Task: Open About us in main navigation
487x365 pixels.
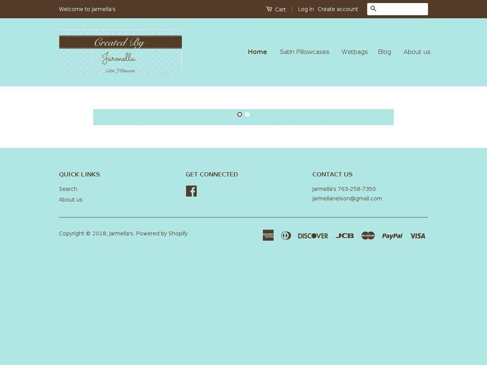Action: tap(417, 52)
